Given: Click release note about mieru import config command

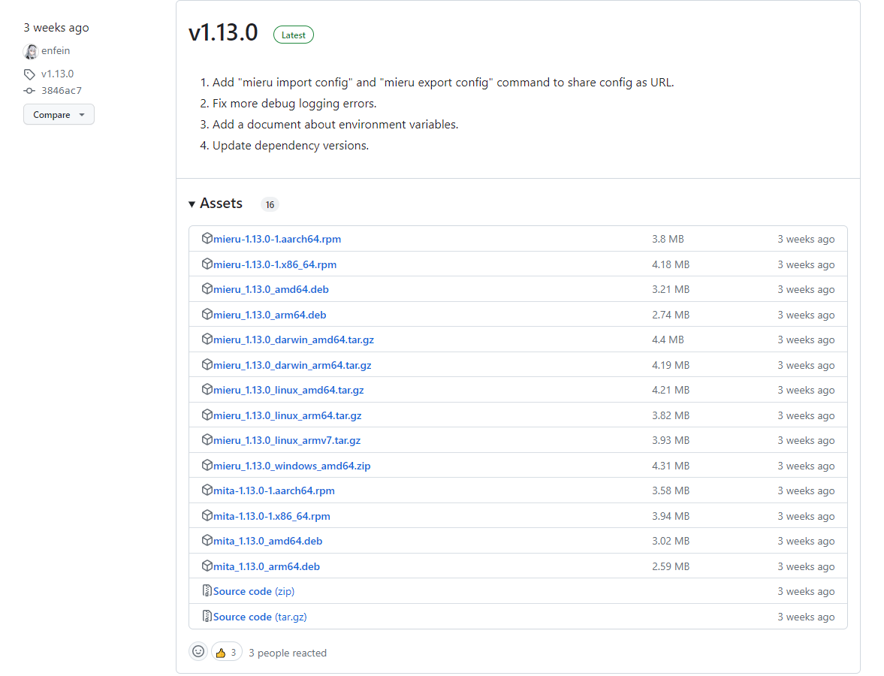Looking at the screenshot, I should 443,83.
